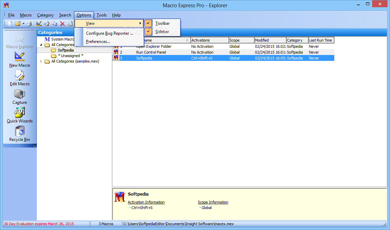This screenshot has height=230, width=390.
Task: Select System Macros M icon in tree
Action: point(47,39)
